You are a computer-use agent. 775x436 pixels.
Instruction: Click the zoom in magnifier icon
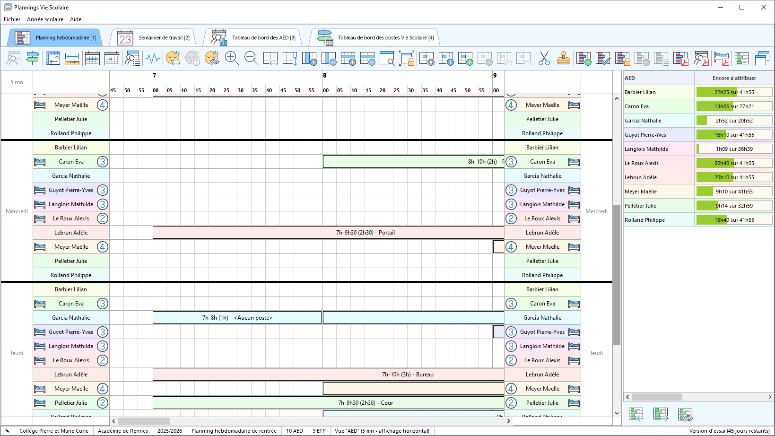232,58
